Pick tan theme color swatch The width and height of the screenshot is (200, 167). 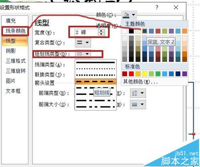pos(138,31)
